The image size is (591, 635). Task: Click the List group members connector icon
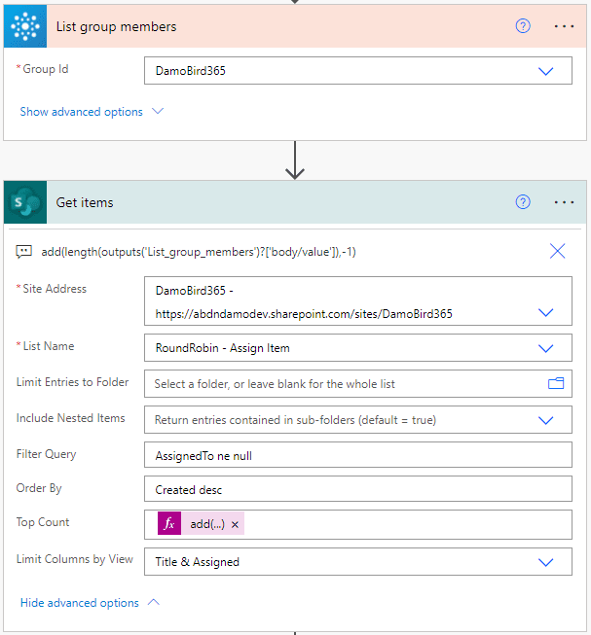pos(25,26)
